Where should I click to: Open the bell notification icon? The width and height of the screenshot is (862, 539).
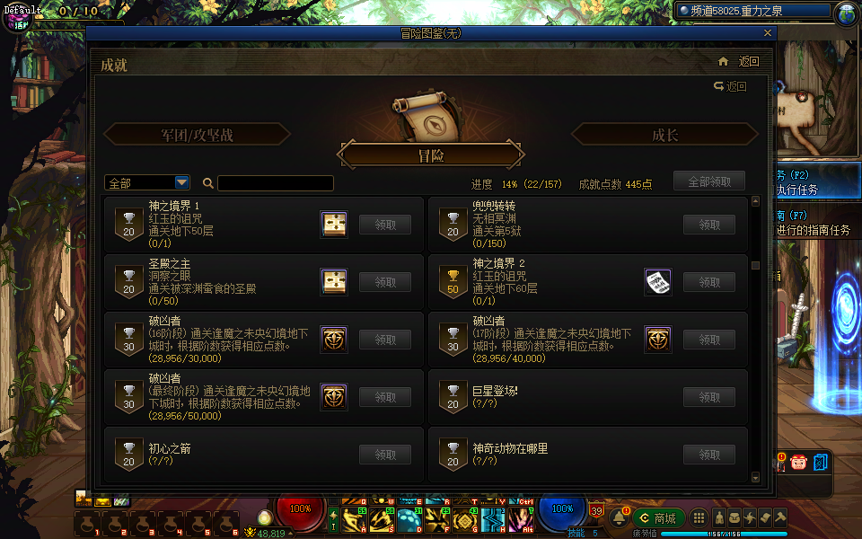click(x=619, y=517)
